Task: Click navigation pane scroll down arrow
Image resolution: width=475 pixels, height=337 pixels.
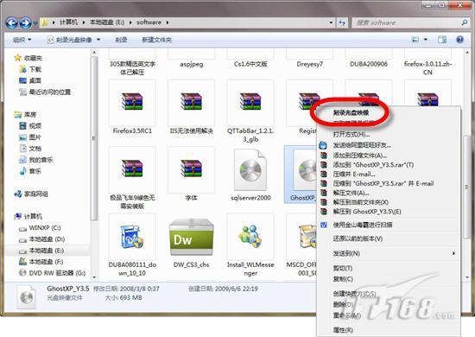Action: click(94, 277)
